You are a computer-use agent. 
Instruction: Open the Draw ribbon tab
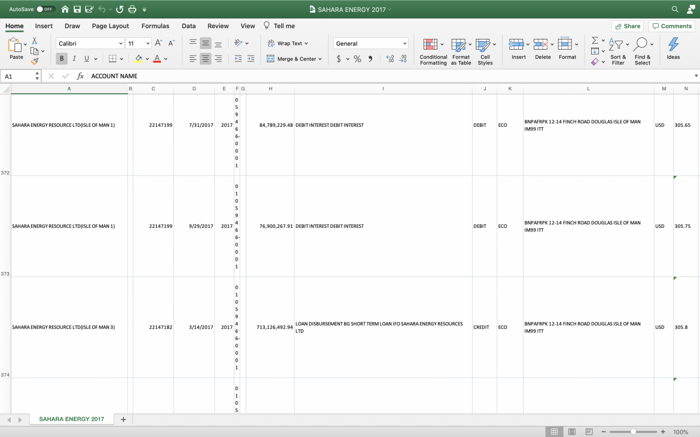(72, 26)
